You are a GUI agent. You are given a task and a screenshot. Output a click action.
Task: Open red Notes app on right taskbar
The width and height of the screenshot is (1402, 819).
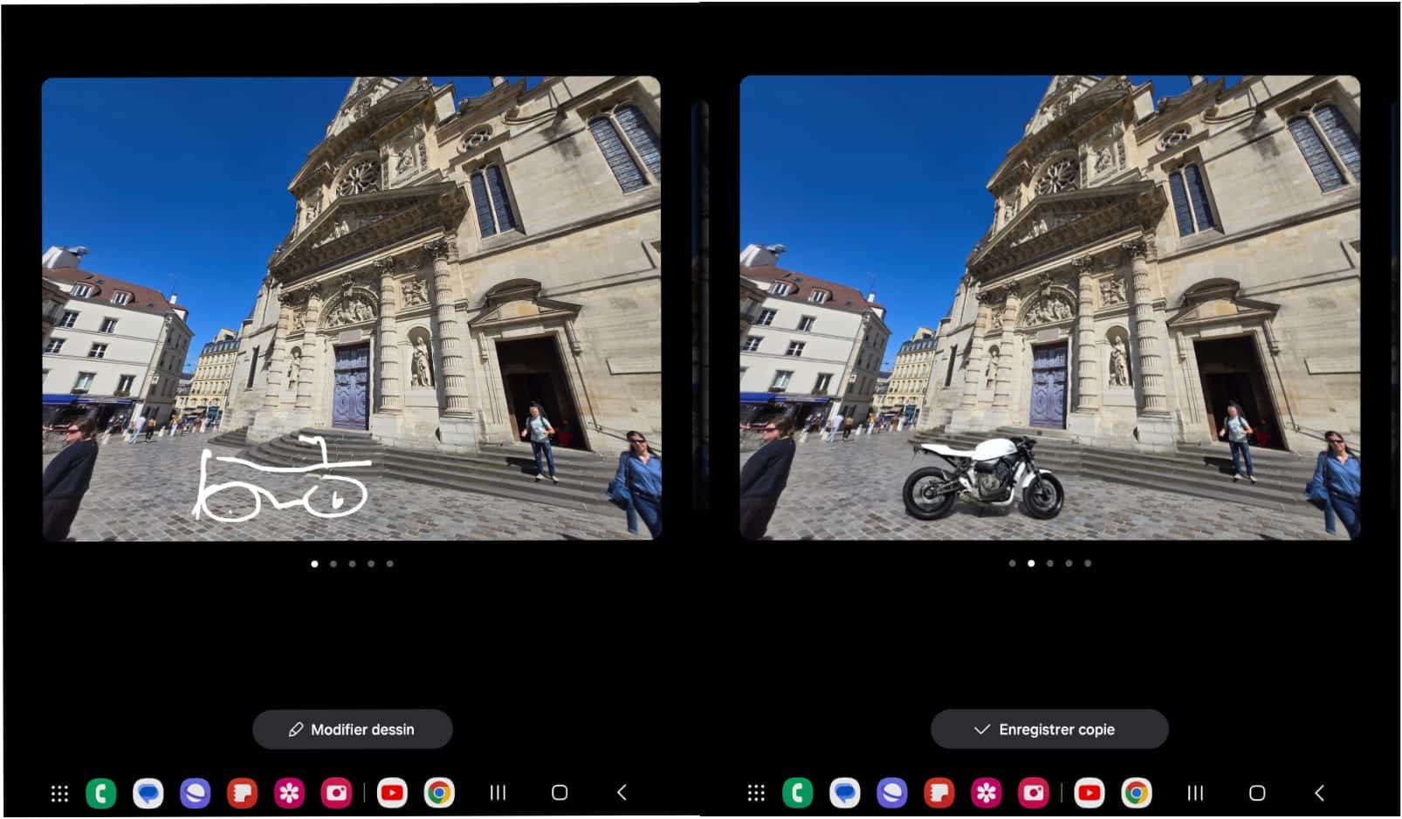pos(939,793)
